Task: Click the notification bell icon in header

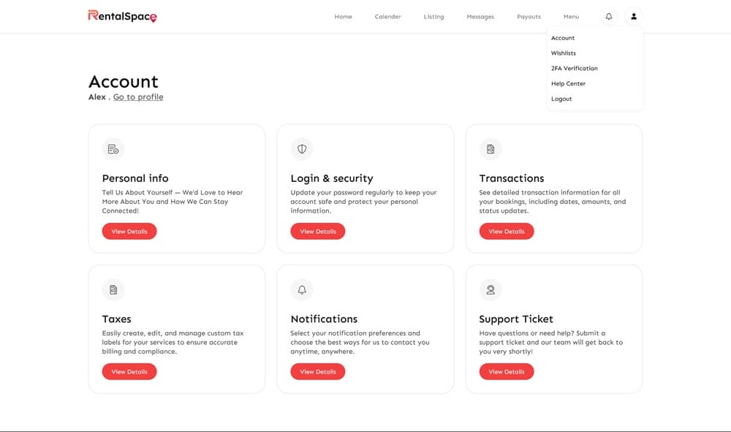Action: tap(609, 16)
